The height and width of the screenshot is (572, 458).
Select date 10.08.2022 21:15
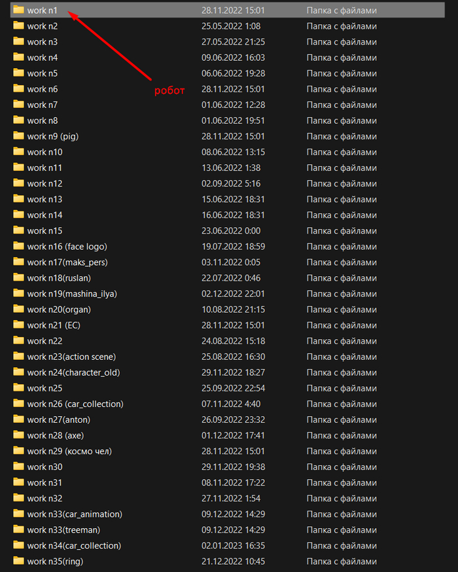point(234,310)
